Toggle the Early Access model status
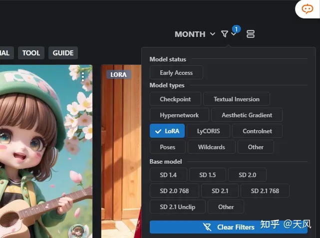Screen dimensions: 320x238 point(176,73)
